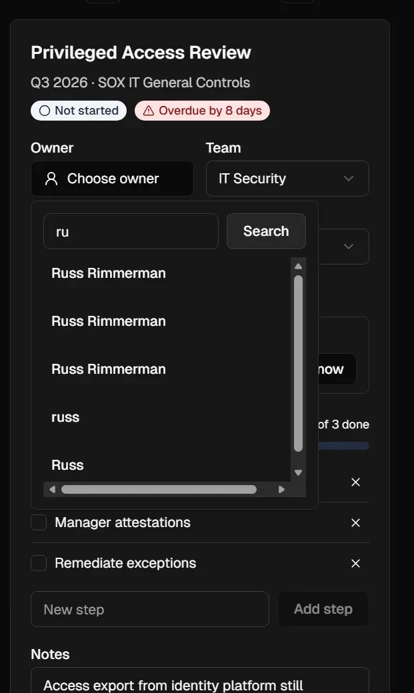Click the circle icon in Not started badge
This screenshot has width=414, height=693.
[x=45, y=111]
